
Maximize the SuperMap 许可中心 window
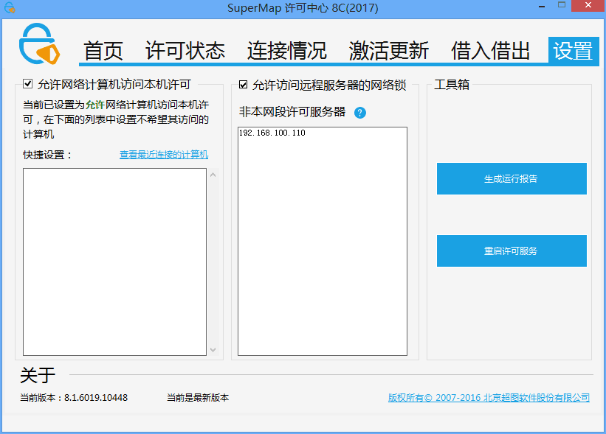click(x=562, y=5)
